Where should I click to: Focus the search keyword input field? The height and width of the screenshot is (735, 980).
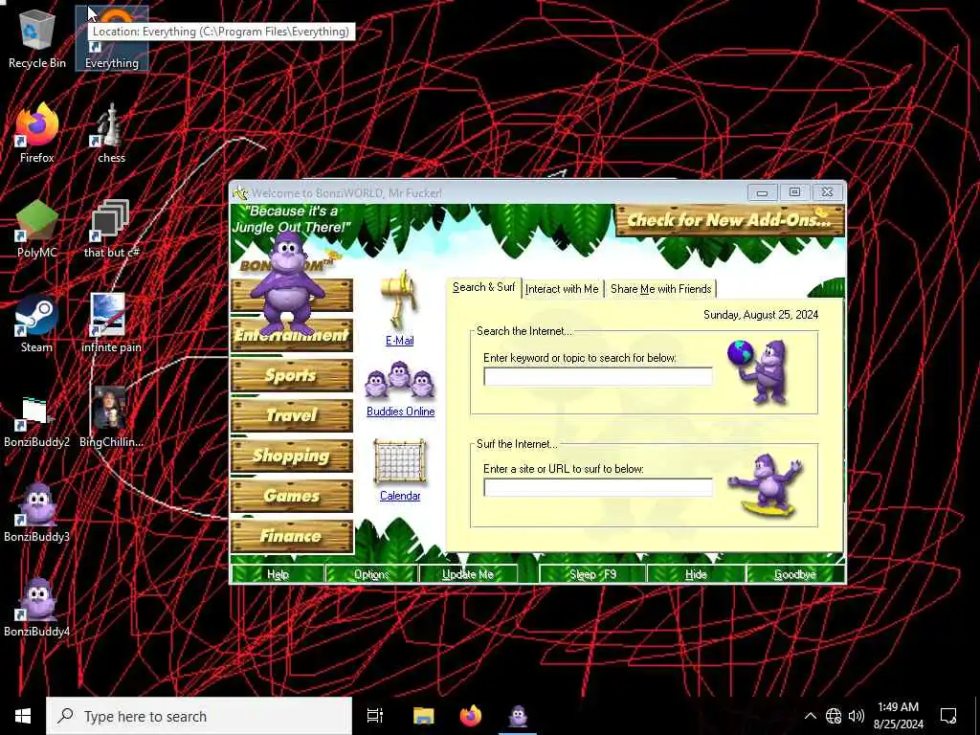pos(598,376)
